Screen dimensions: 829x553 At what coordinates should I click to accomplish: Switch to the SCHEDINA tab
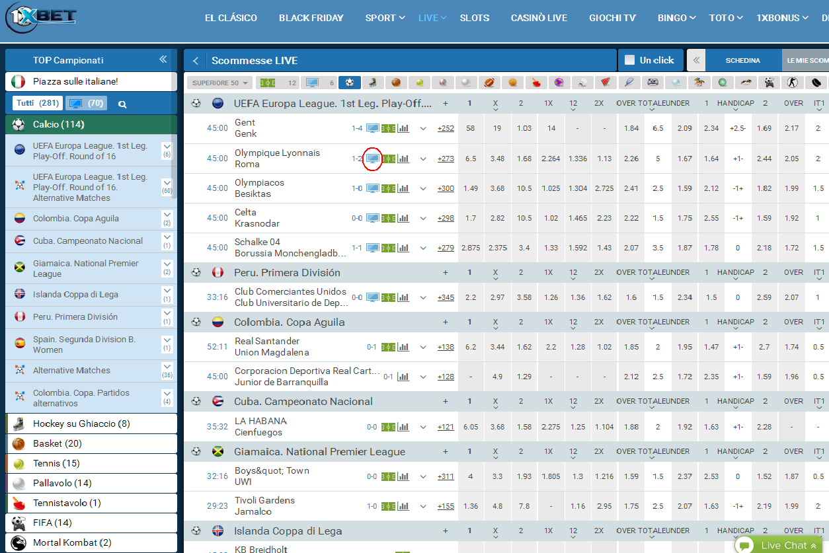click(x=743, y=60)
